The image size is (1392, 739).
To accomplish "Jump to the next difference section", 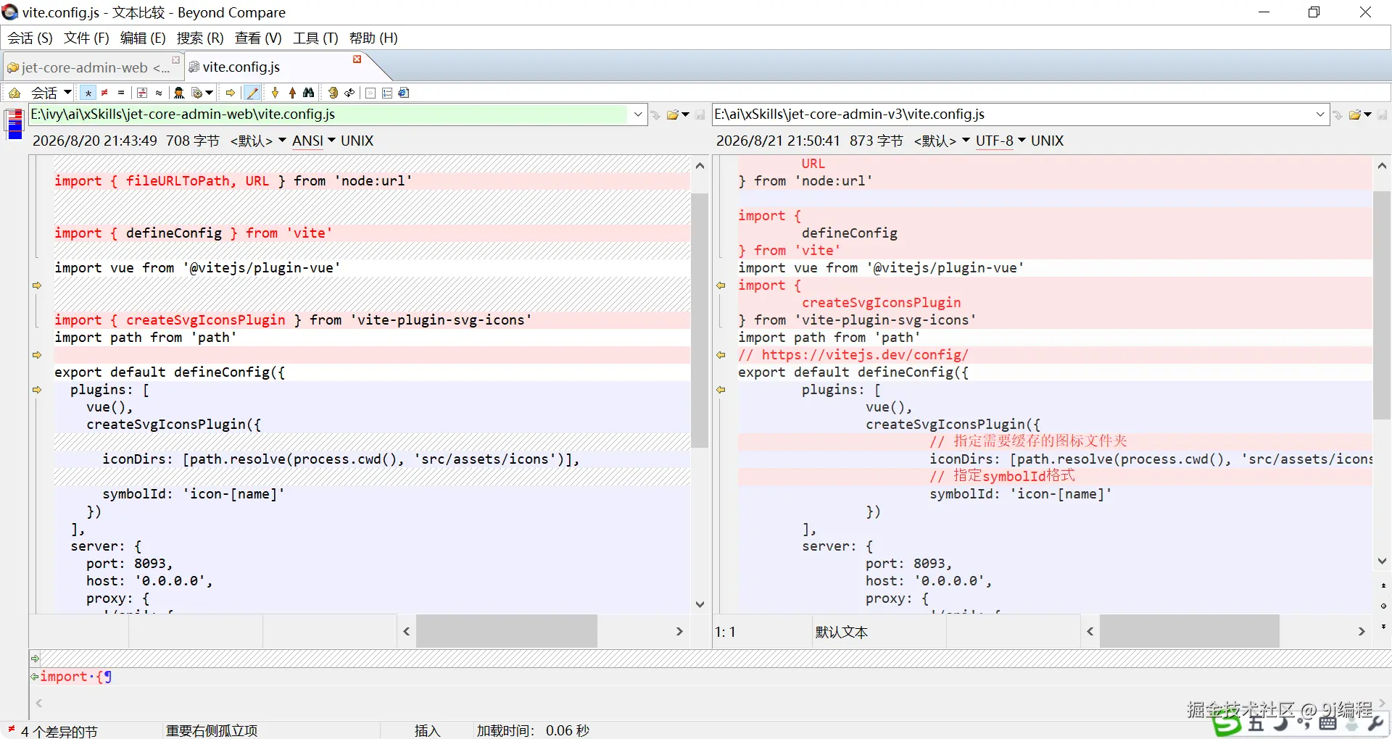I will click(x=275, y=93).
